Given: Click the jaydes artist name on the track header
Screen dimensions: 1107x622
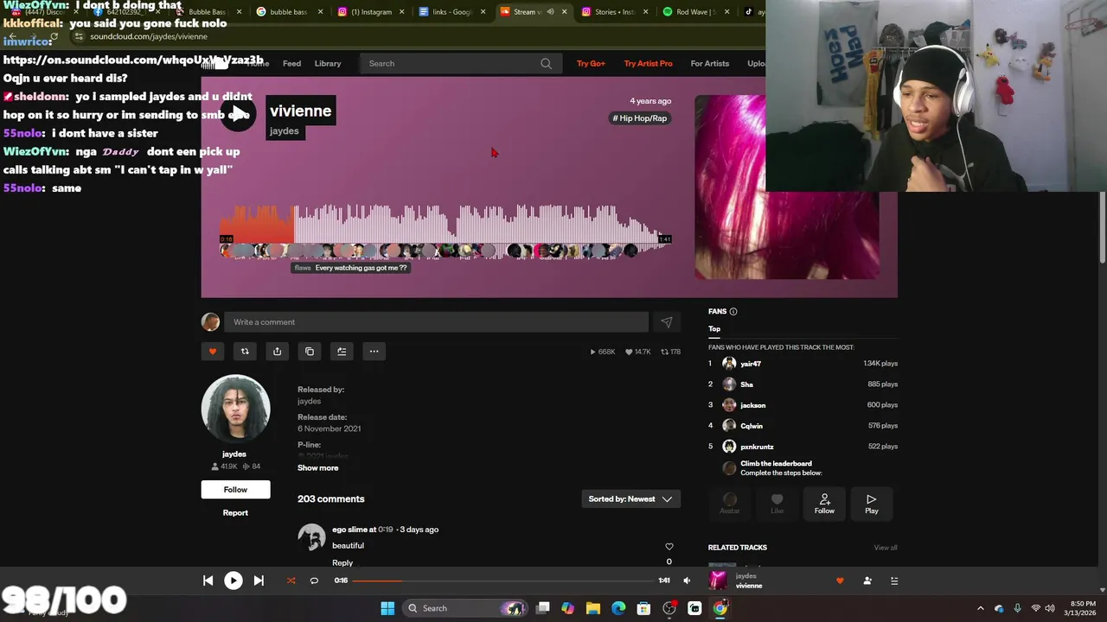Looking at the screenshot, I should (285, 131).
